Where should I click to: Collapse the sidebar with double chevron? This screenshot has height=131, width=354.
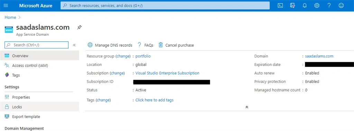pos(74,45)
